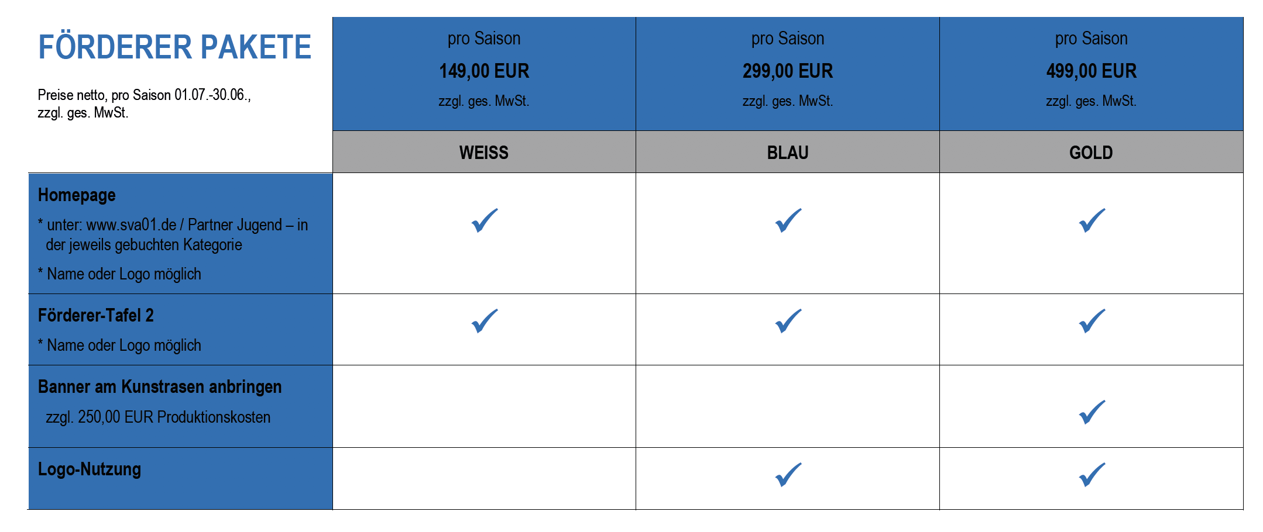Click the 299,00 EUR price
This screenshot has width=1263, height=532.
click(x=788, y=71)
